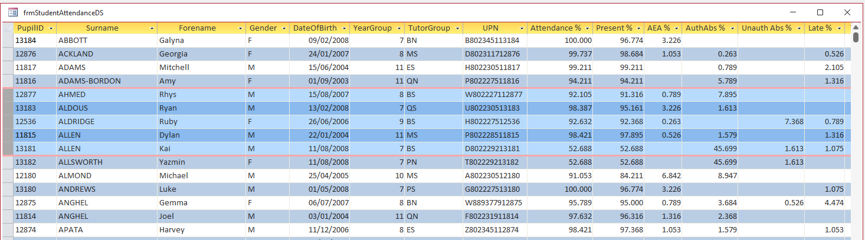Click date of birth 01/09/2003
This screenshot has height=240, width=865.
[319, 81]
